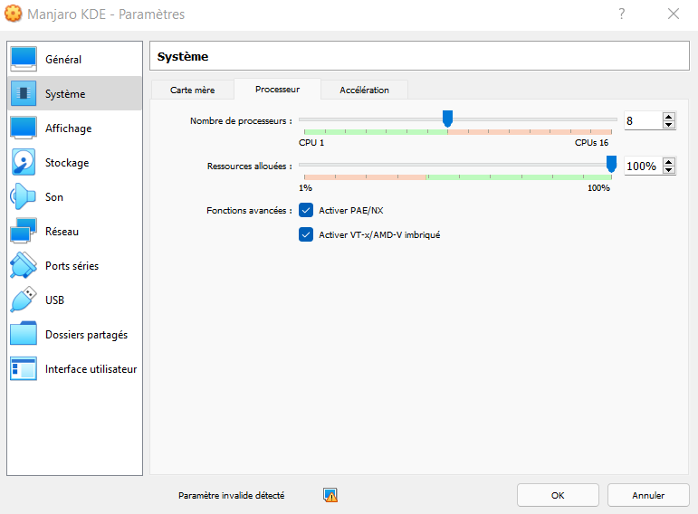Click the processor count input field
Viewport: 698px width, 514px height.
pos(642,120)
